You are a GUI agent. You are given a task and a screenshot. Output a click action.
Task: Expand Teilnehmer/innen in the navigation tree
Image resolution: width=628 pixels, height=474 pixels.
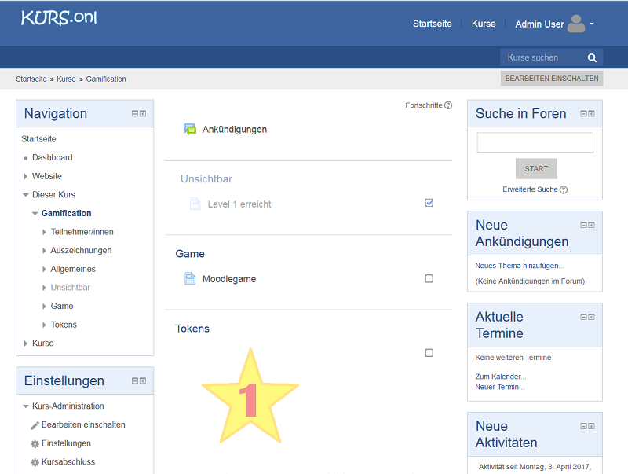coord(44,232)
